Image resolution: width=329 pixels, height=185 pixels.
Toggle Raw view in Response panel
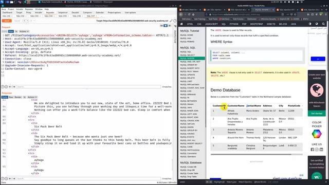pyautogui.click(x=11, y=97)
